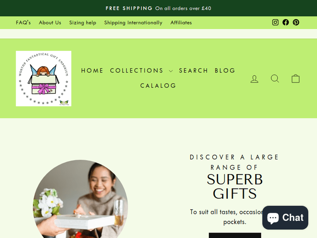Open the Sizing help link
317x238 pixels.
pos(83,23)
